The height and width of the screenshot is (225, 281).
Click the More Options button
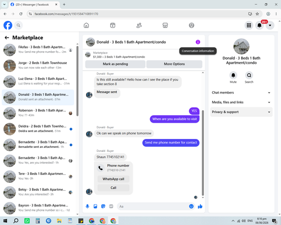[174, 64]
